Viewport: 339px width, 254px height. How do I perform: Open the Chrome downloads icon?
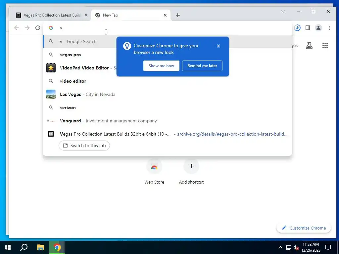click(x=297, y=28)
